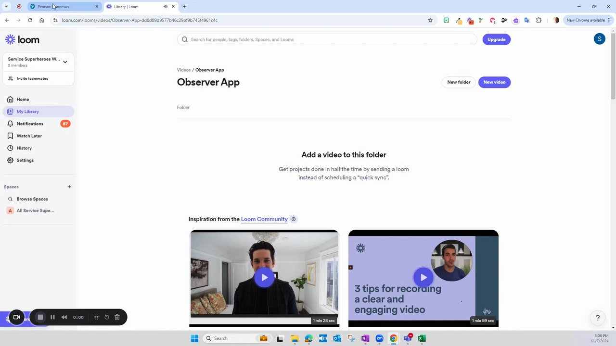Open the Chrome Extensions puzzle icon
The height and width of the screenshot is (346, 616).
[x=539, y=20]
